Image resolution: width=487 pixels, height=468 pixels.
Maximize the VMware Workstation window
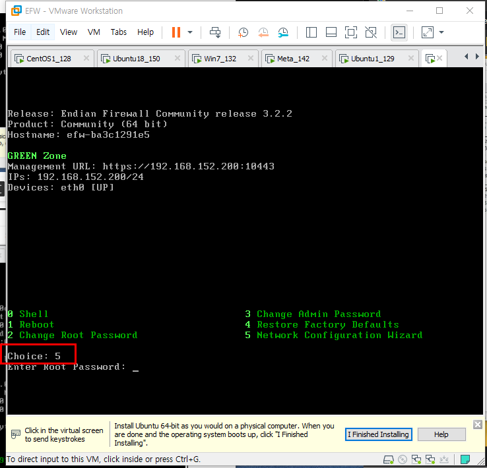[x=439, y=11]
